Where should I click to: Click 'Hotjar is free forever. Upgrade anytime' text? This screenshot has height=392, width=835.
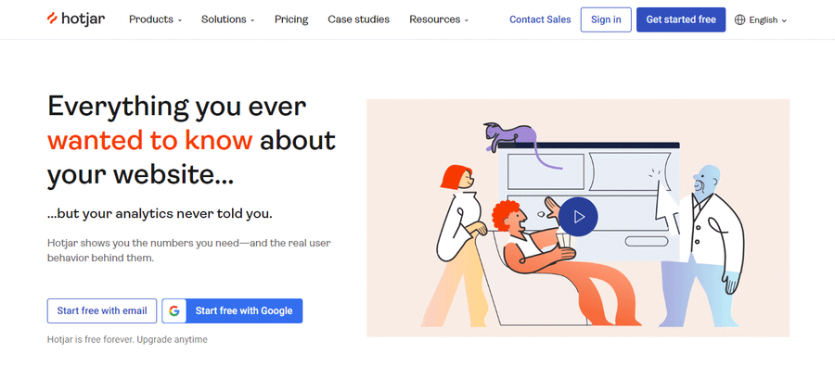click(127, 339)
